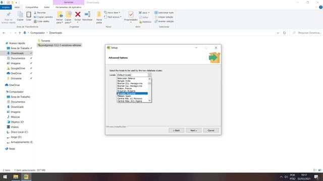Select Bulgarian, Bulgaria locale

132,91
